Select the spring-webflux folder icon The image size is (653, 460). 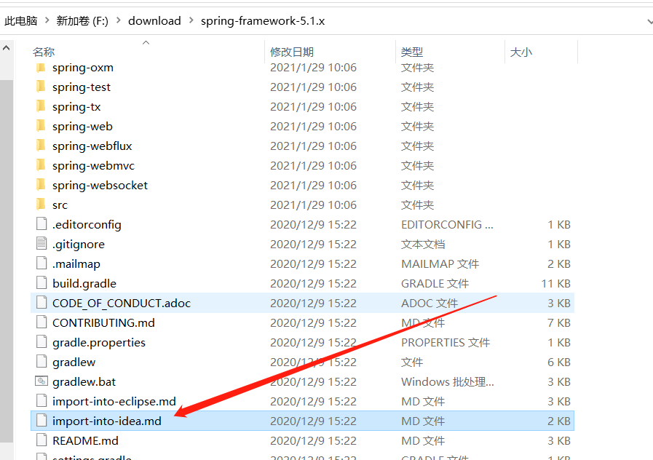(41, 146)
